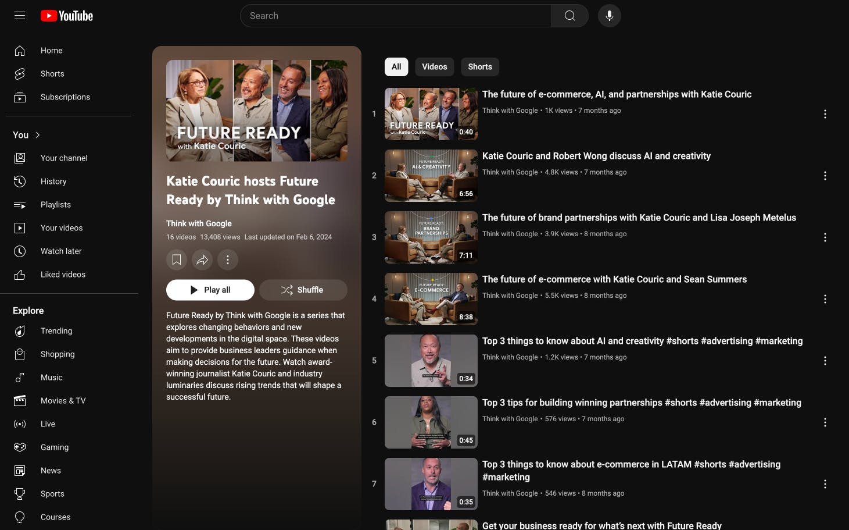Open Liked videos in the sidebar
The image size is (849, 530).
(x=63, y=275)
